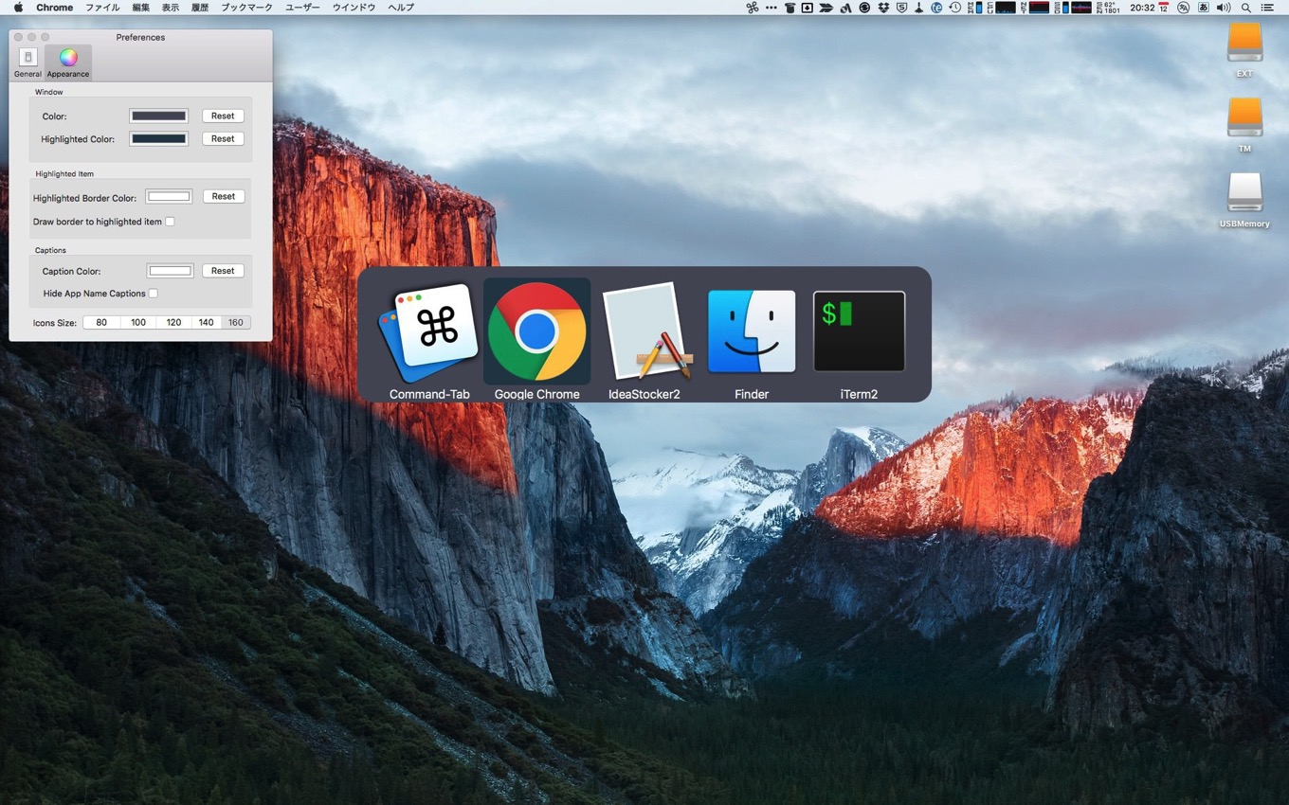Open the General preferences tab

pos(27,63)
